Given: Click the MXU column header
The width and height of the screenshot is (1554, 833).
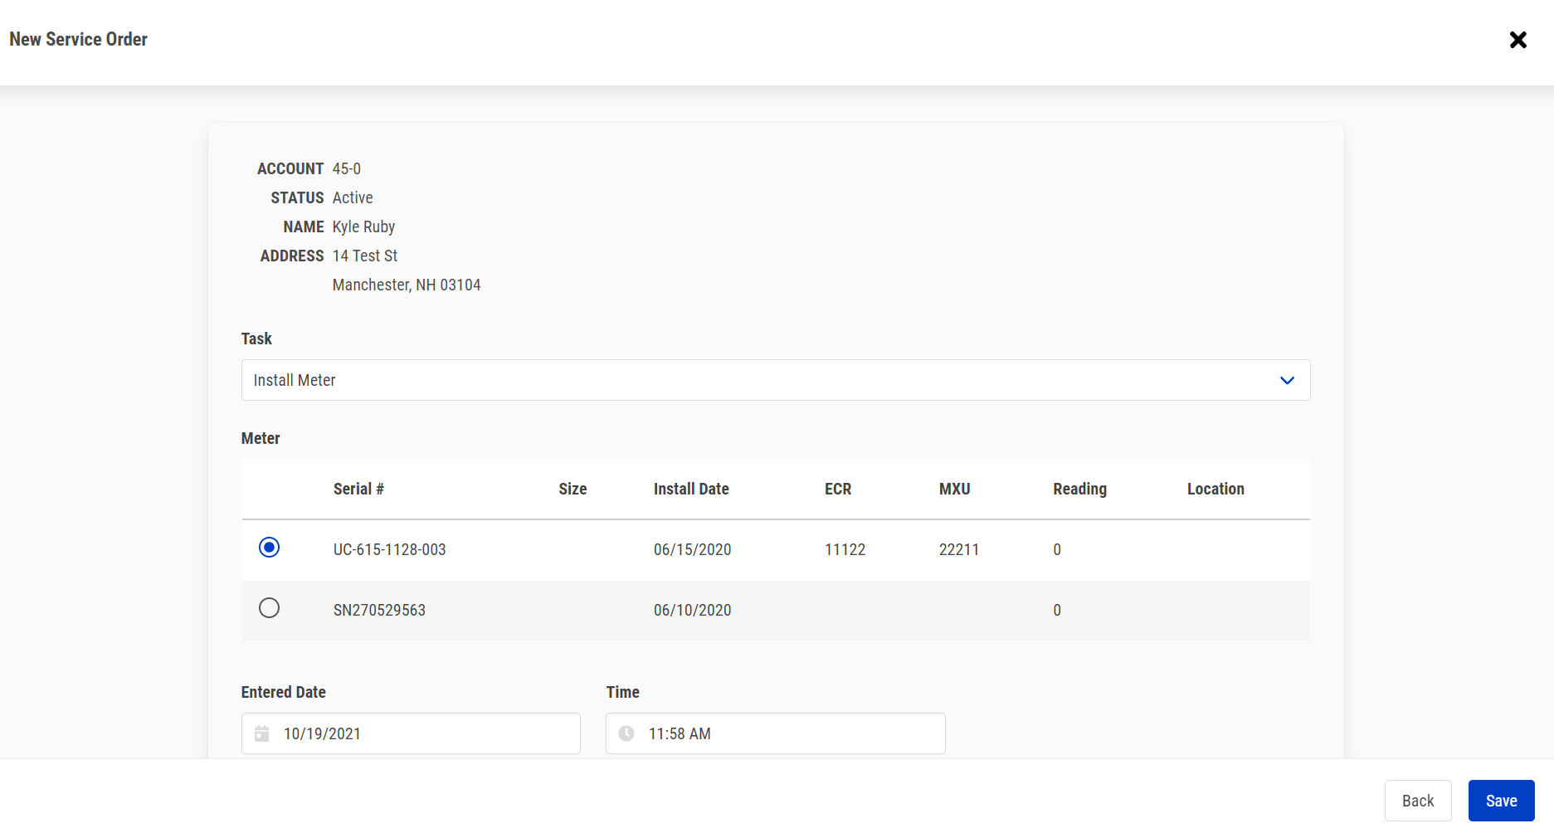Looking at the screenshot, I should [x=954, y=490].
